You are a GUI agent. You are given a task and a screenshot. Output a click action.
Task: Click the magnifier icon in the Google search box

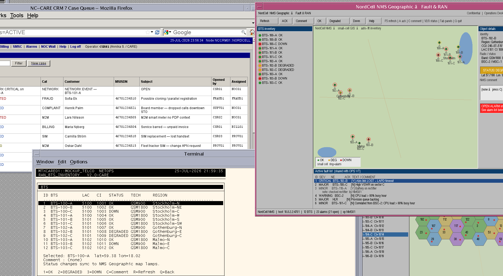243,32
